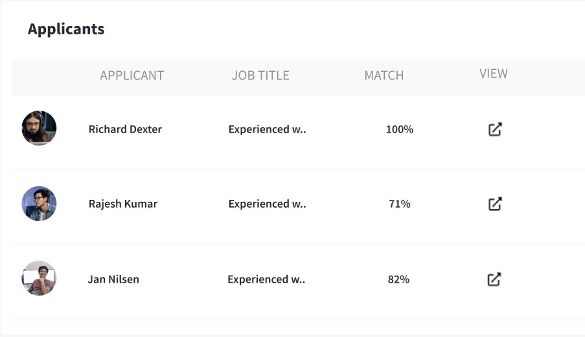585x337 pixels.
Task: Click Jan Nilsen's truncated job title
Action: pos(266,279)
